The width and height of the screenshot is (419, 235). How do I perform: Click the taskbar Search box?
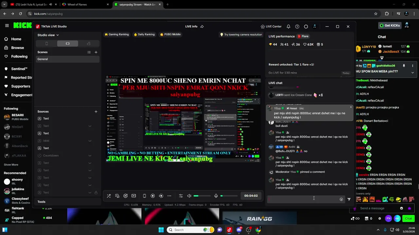point(191,230)
